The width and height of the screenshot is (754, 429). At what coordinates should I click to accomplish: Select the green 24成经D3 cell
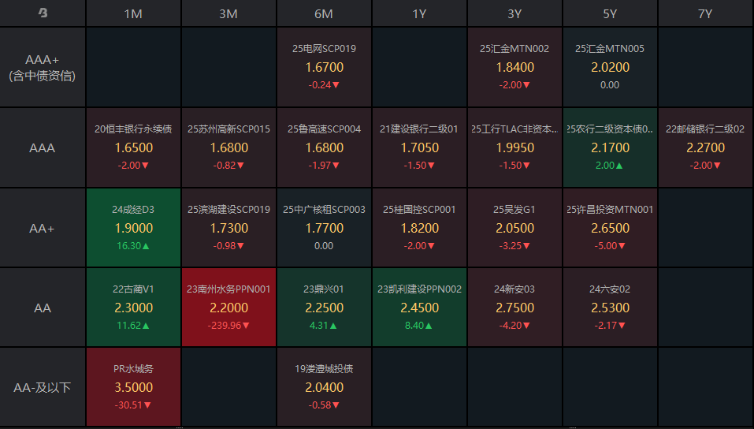133,227
